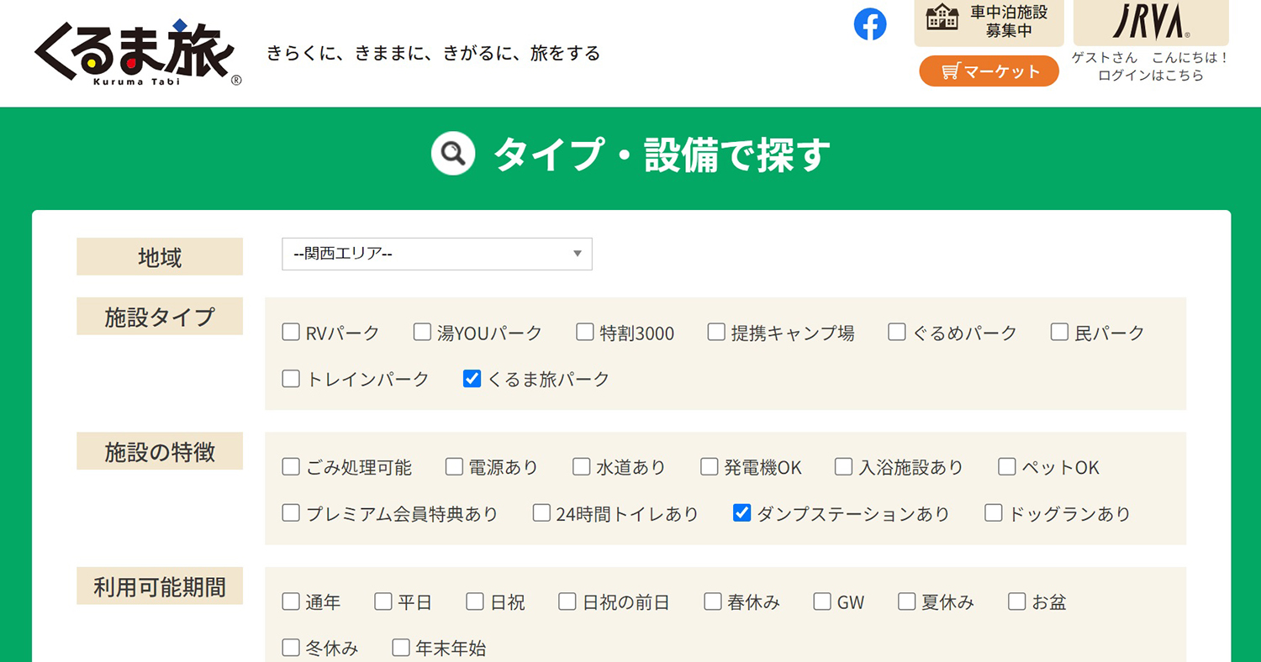Image resolution: width=1261 pixels, height=662 pixels.
Task: Click the 利用可能期間 label
Action: coord(160,586)
